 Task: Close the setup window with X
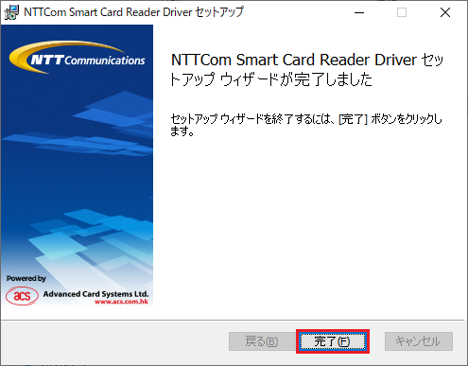pos(445,12)
